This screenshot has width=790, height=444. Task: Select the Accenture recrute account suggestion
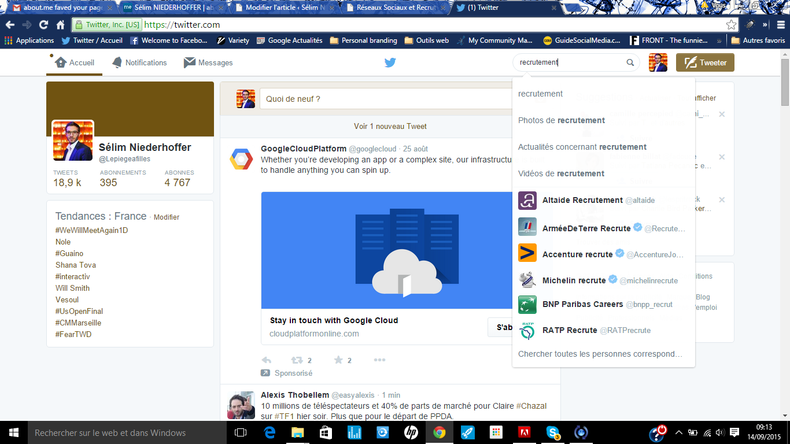(x=603, y=254)
